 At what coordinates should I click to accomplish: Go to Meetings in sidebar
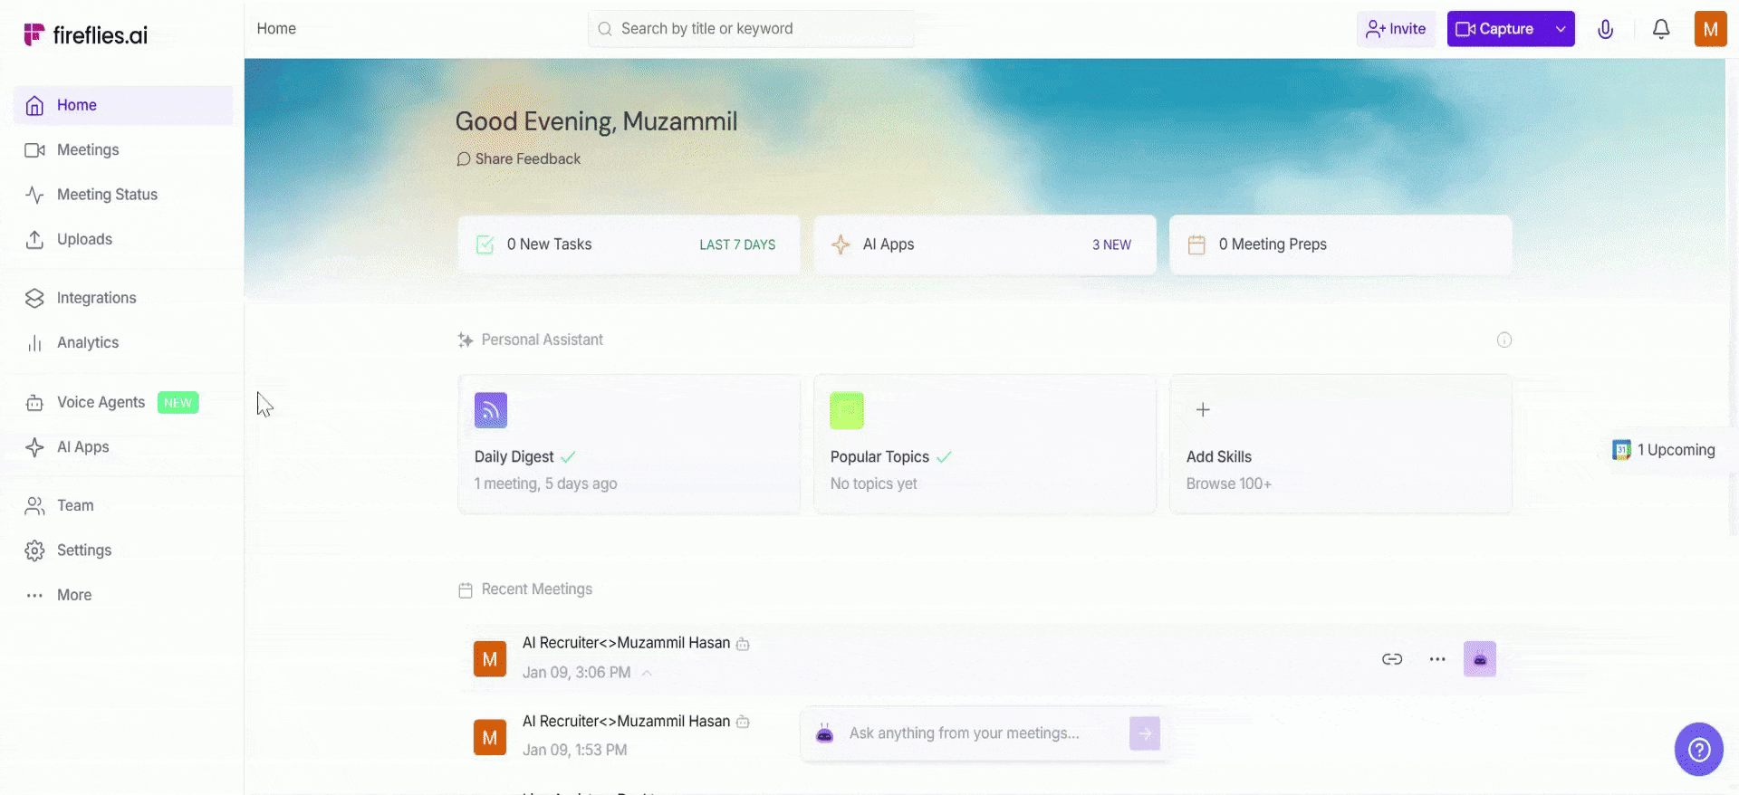(87, 149)
